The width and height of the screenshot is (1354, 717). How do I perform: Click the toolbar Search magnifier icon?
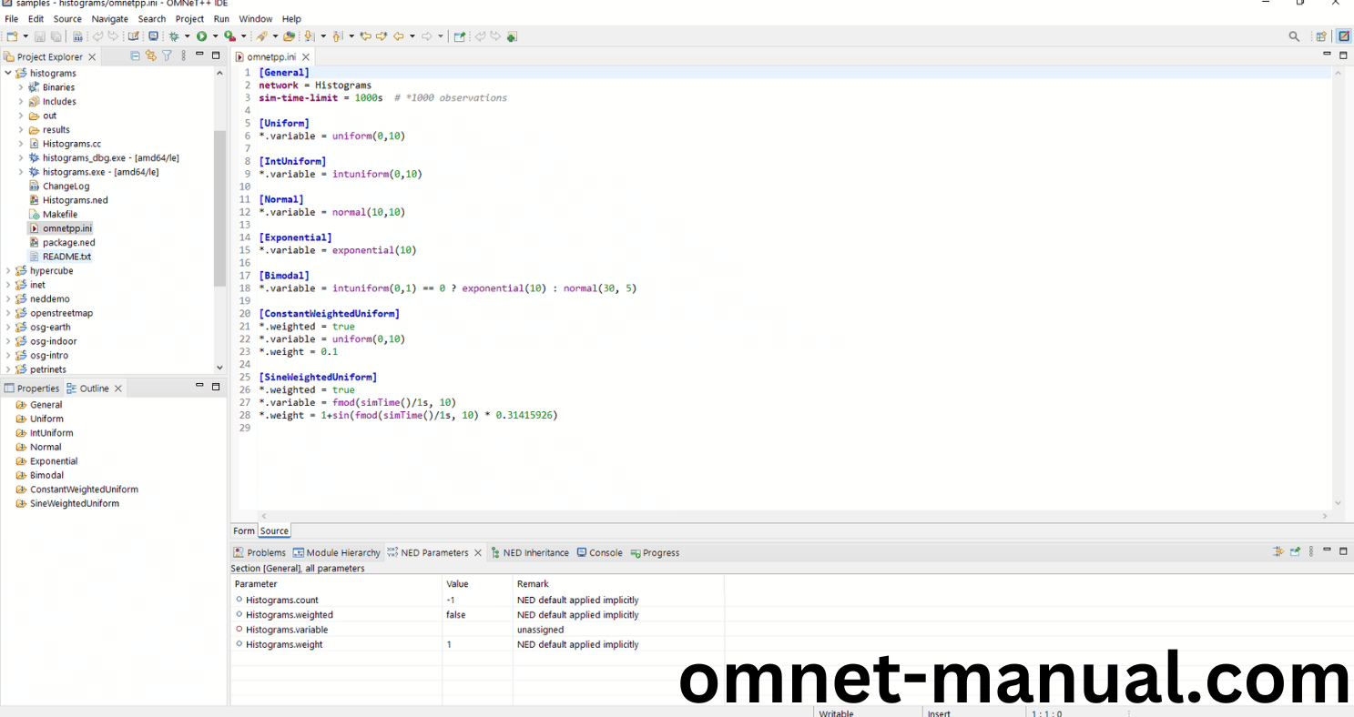[1294, 36]
